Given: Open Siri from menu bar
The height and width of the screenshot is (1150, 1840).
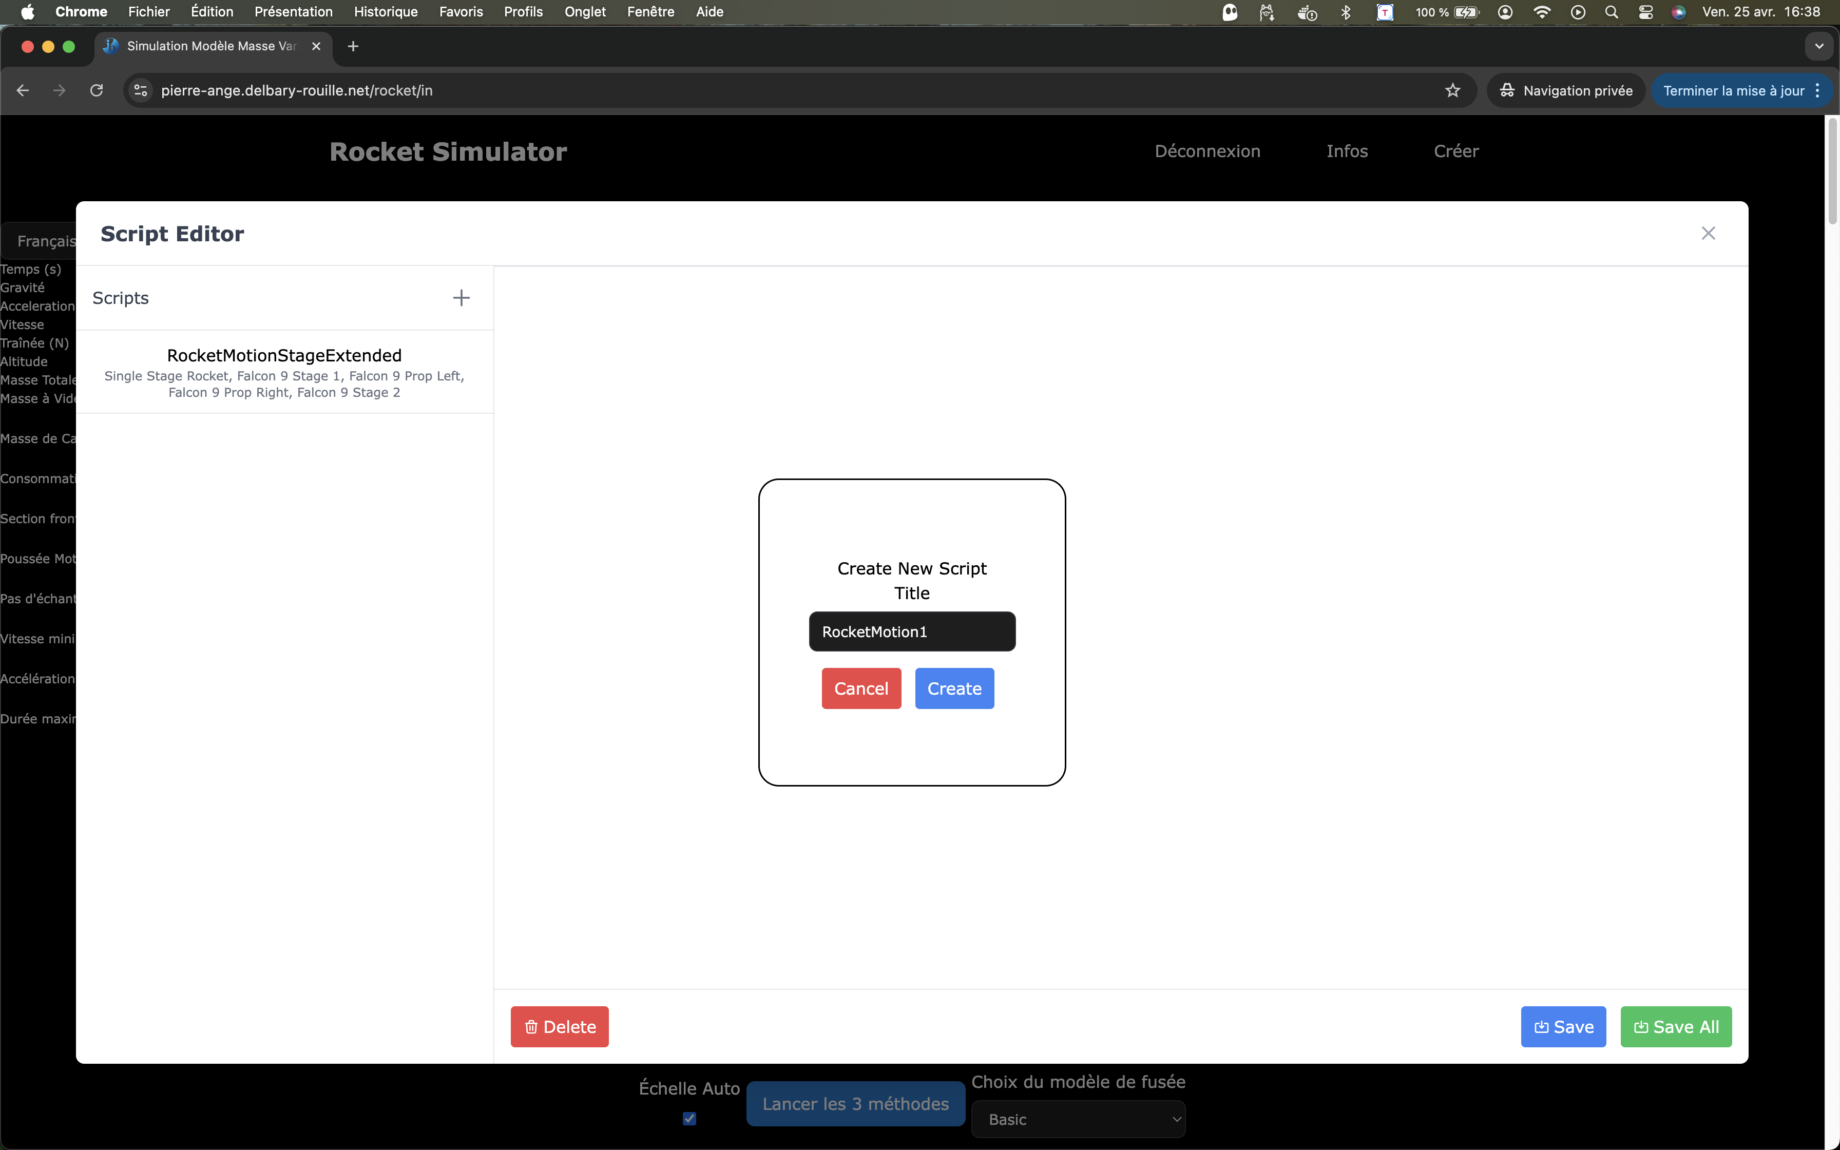Looking at the screenshot, I should point(1679,12).
